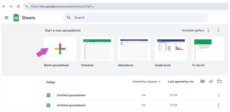
Task: Open the main hamburger menu
Action: coord(6,18)
